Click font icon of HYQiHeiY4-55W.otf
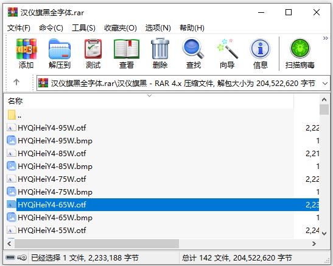The image size is (333, 266). (x=11, y=230)
